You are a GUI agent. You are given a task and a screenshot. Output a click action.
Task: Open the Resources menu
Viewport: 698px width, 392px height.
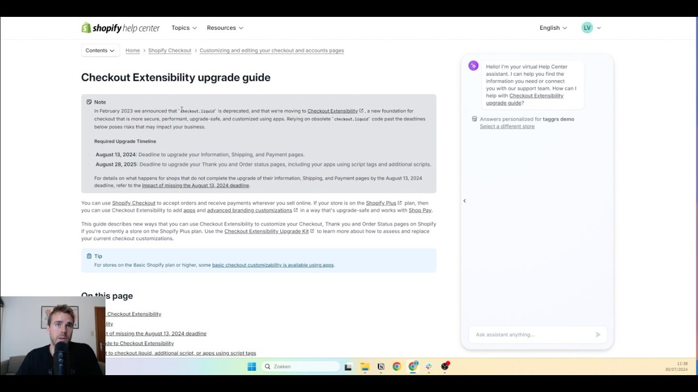point(225,28)
